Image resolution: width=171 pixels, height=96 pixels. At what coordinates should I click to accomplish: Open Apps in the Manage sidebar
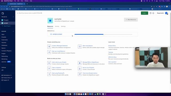[x=3, y=34]
